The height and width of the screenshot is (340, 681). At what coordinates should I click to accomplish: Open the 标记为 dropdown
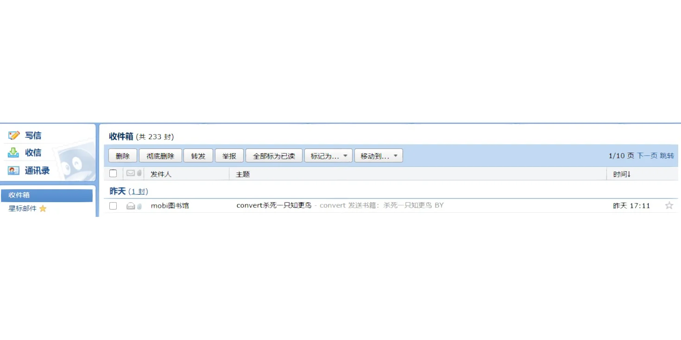[x=328, y=156]
